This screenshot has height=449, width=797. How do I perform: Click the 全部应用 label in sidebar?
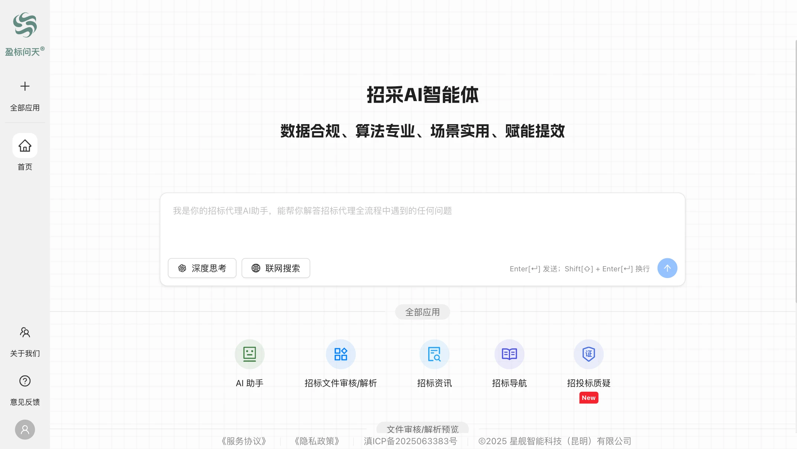(25, 108)
